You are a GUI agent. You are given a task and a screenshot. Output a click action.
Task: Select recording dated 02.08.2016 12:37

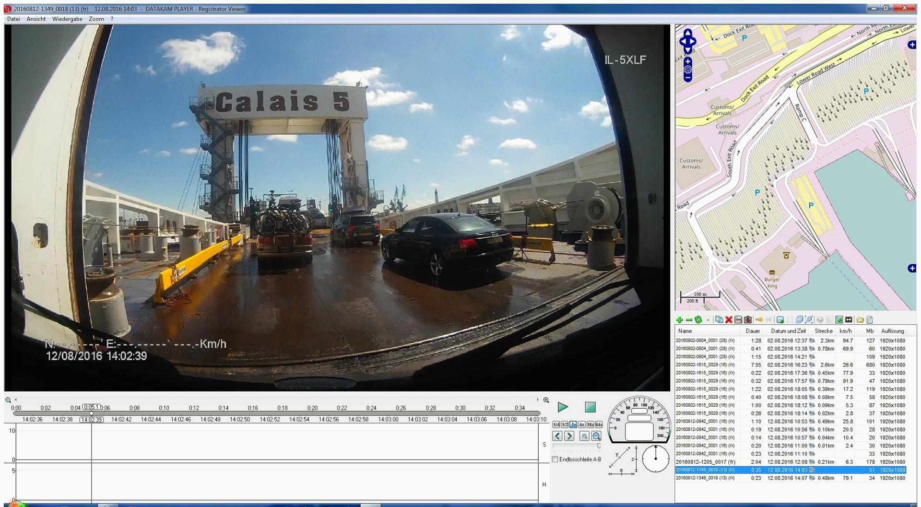click(791, 341)
